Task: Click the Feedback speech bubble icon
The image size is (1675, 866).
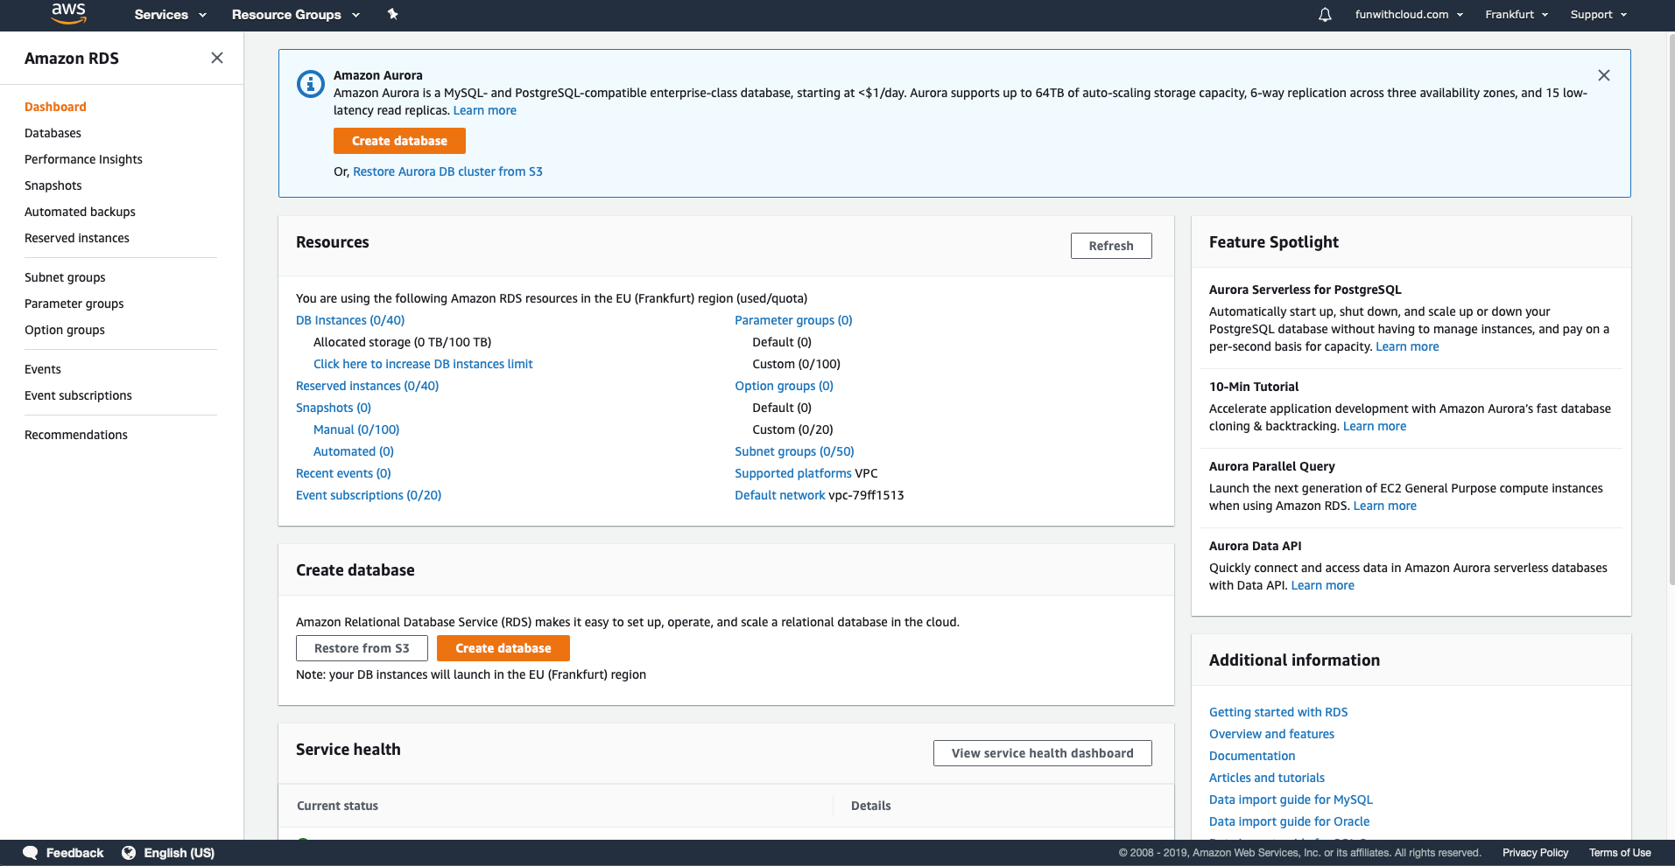Action: pos(31,853)
